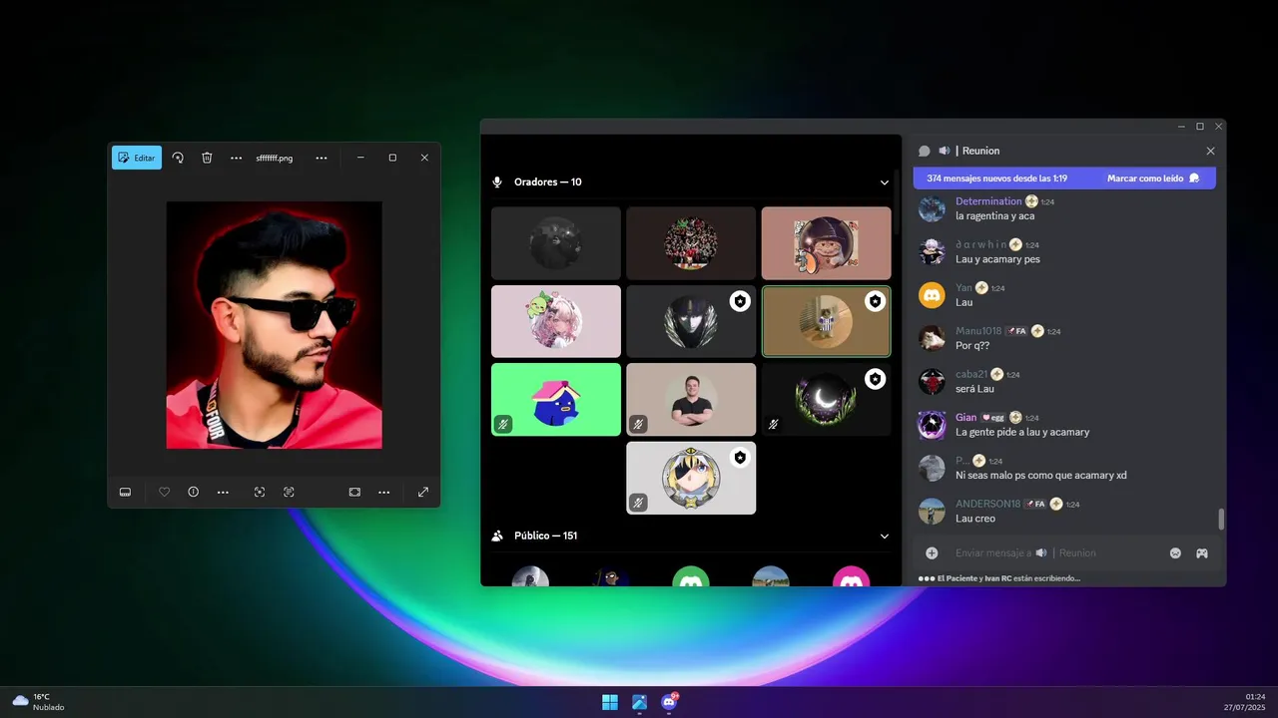The height and width of the screenshot is (718, 1278).
Task: Click the 374 mensajes nuevos banner text
Action: pyautogui.click(x=997, y=179)
